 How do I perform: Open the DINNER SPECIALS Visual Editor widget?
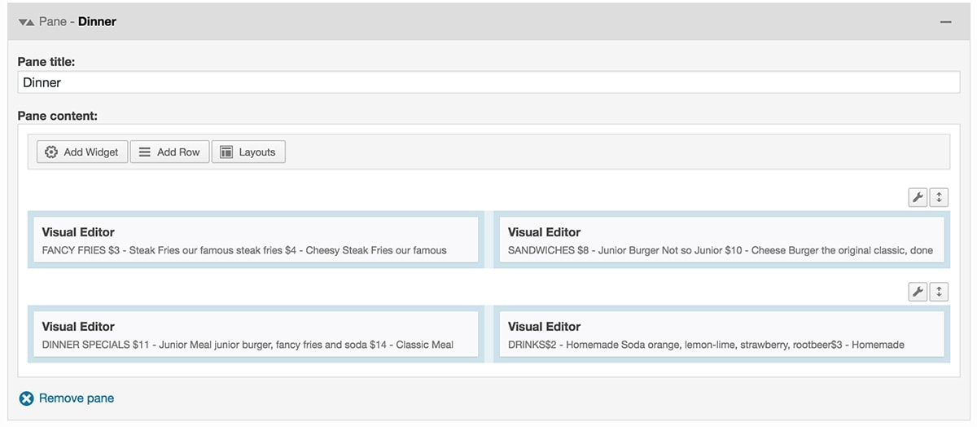(256, 334)
